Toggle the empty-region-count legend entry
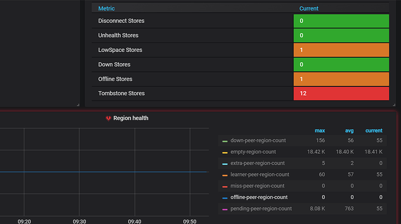The height and width of the screenshot is (224, 401). [253, 151]
